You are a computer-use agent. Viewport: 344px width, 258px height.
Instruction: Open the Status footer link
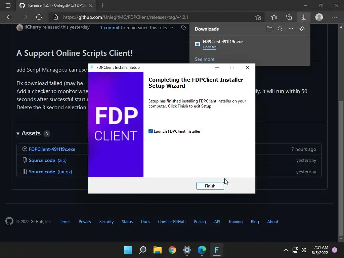[127, 222]
